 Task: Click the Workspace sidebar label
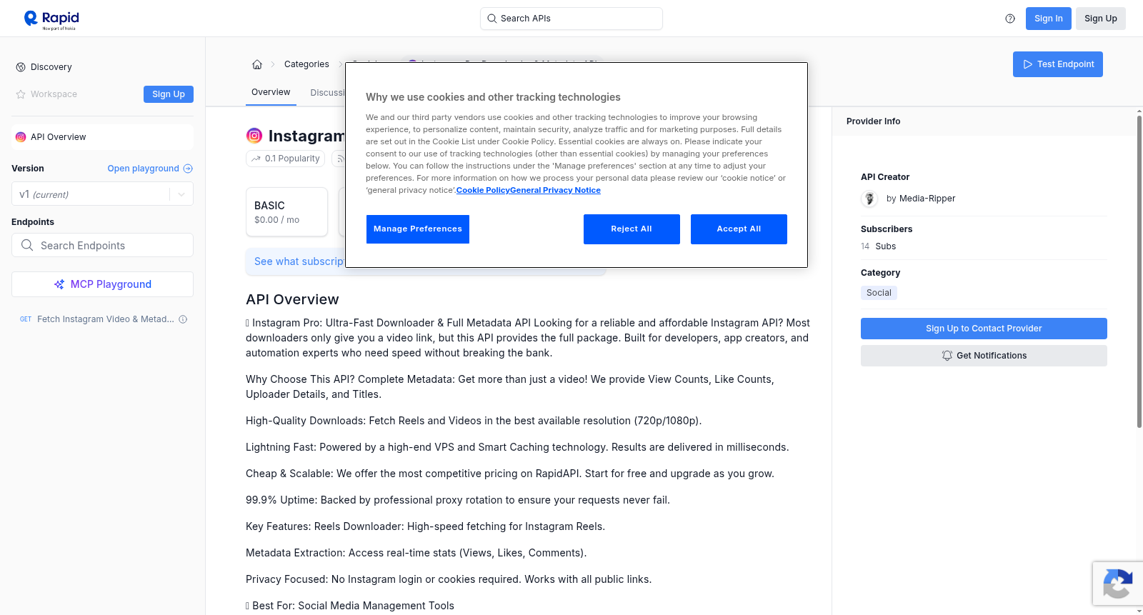(54, 94)
